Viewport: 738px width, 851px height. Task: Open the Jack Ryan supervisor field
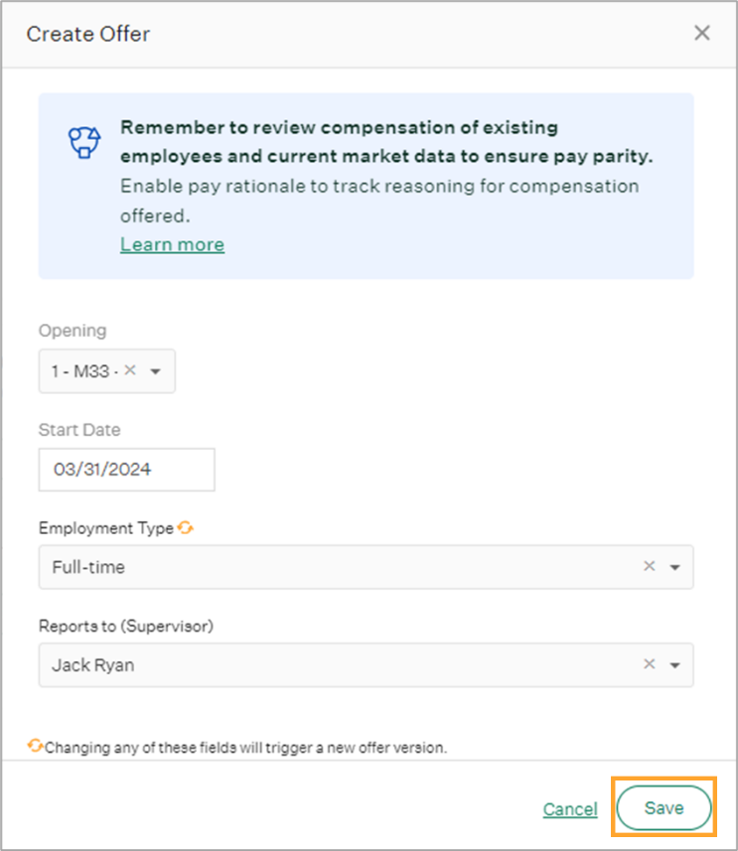point(366,665)
